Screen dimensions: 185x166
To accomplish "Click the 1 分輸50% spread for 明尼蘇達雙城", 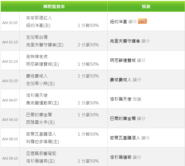I will point(88,64).
